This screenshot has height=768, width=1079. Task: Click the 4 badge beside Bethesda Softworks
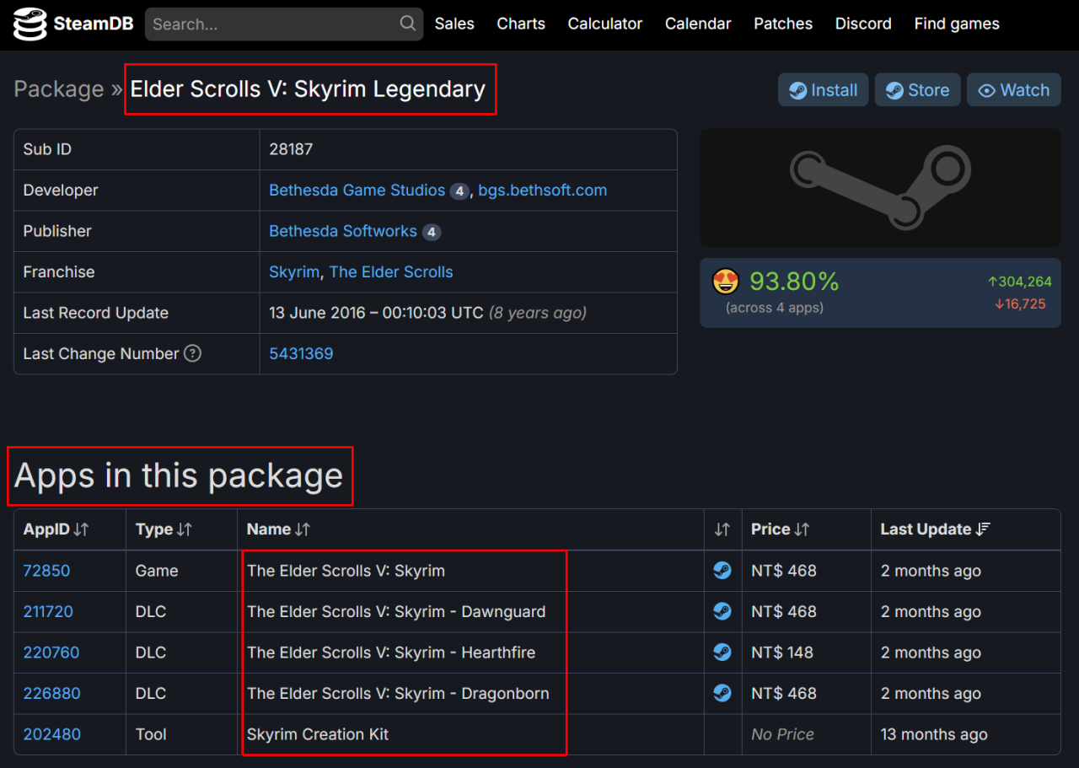(431, 232)
